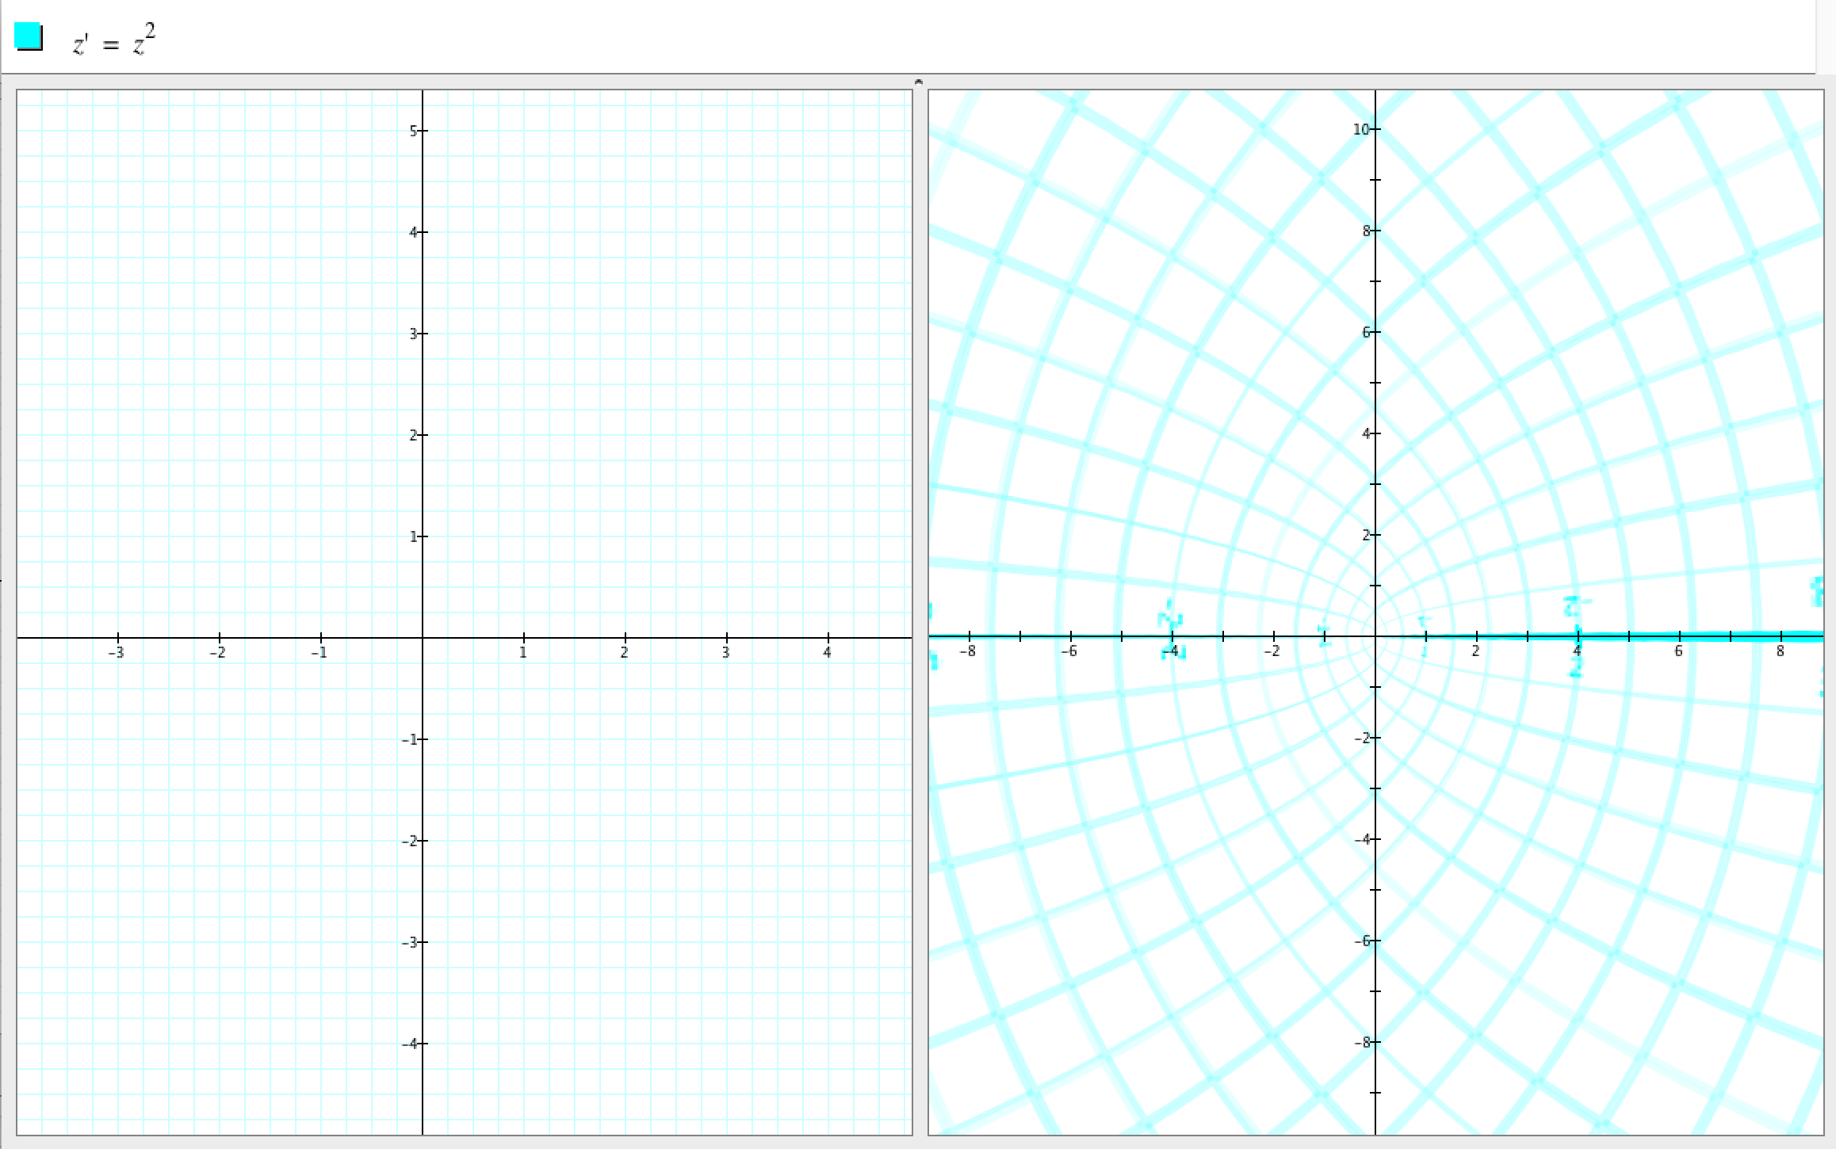
Task: Click tick label 6 on right vertical axis
Action: (x=1366, y=332)
